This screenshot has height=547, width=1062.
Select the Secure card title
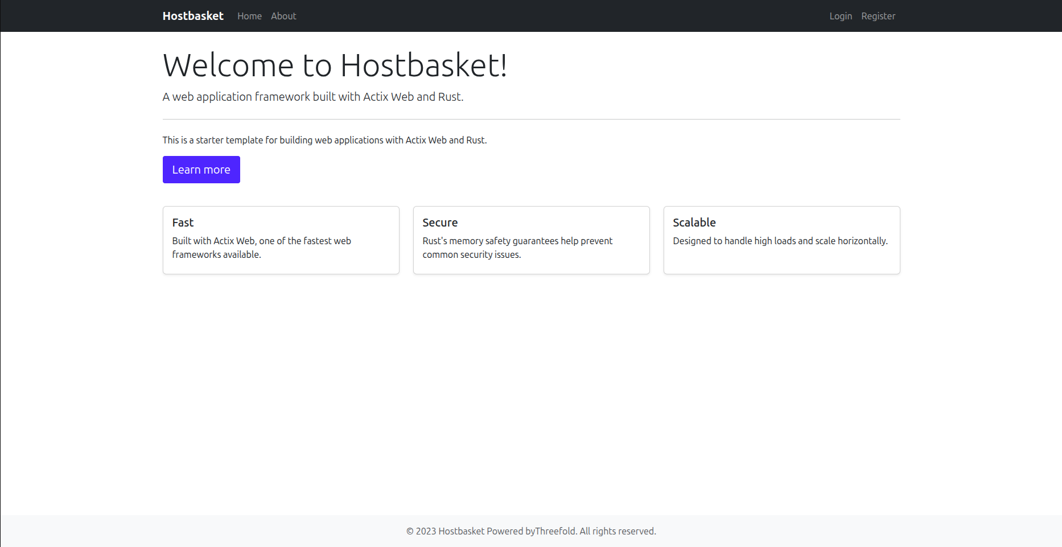point(440,223)
